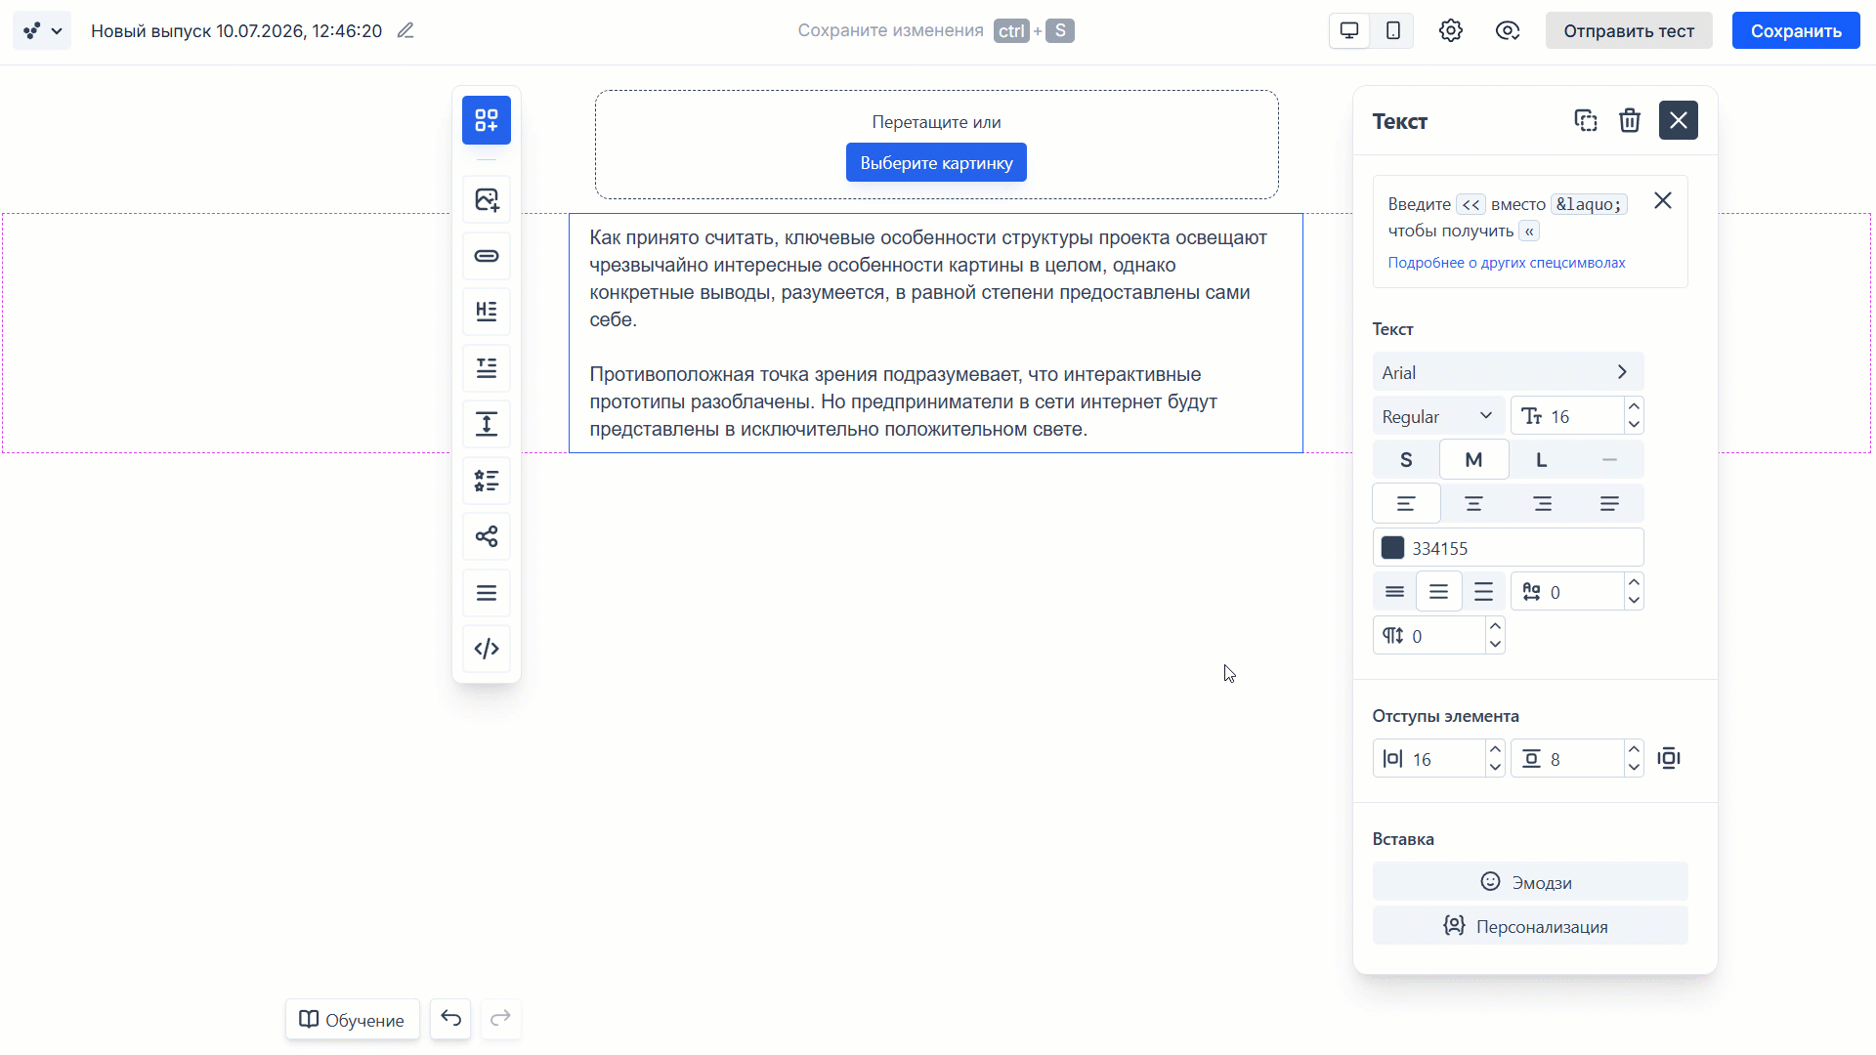Expand the Regular font weight dropdown
Viewport: 1876px width, 1055px height.
(1438, 416)
